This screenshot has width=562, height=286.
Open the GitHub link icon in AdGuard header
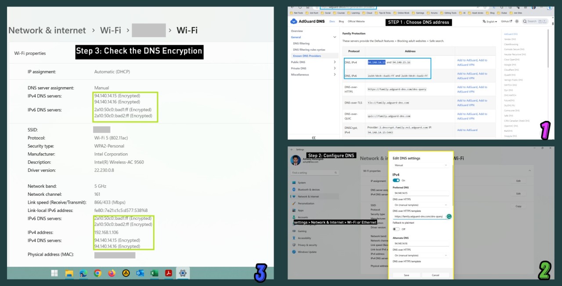[x=506, y=21]
